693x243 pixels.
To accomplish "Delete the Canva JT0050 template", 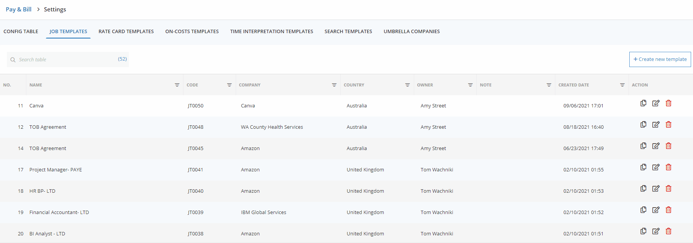I will point(669,103).
